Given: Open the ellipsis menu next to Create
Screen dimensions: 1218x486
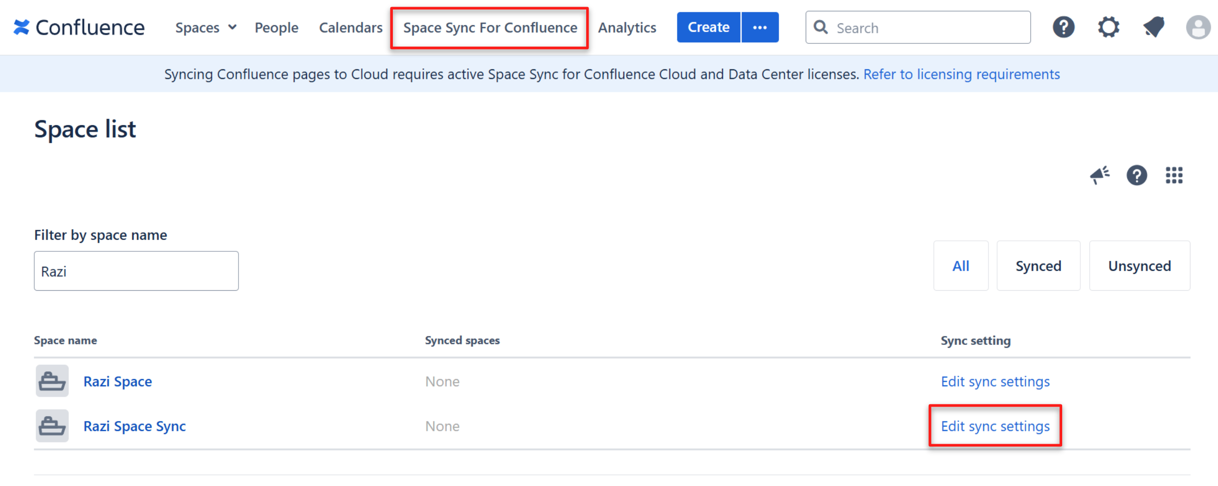Looking at the screenshot, I should coord(759,28).
